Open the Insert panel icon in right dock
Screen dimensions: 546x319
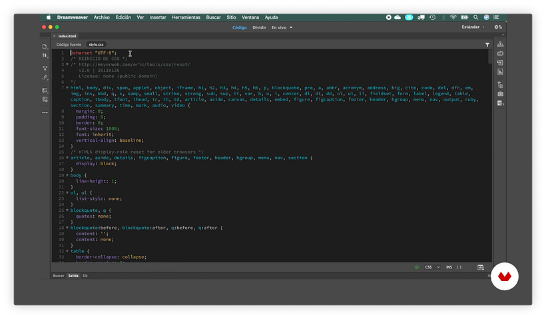500,63
